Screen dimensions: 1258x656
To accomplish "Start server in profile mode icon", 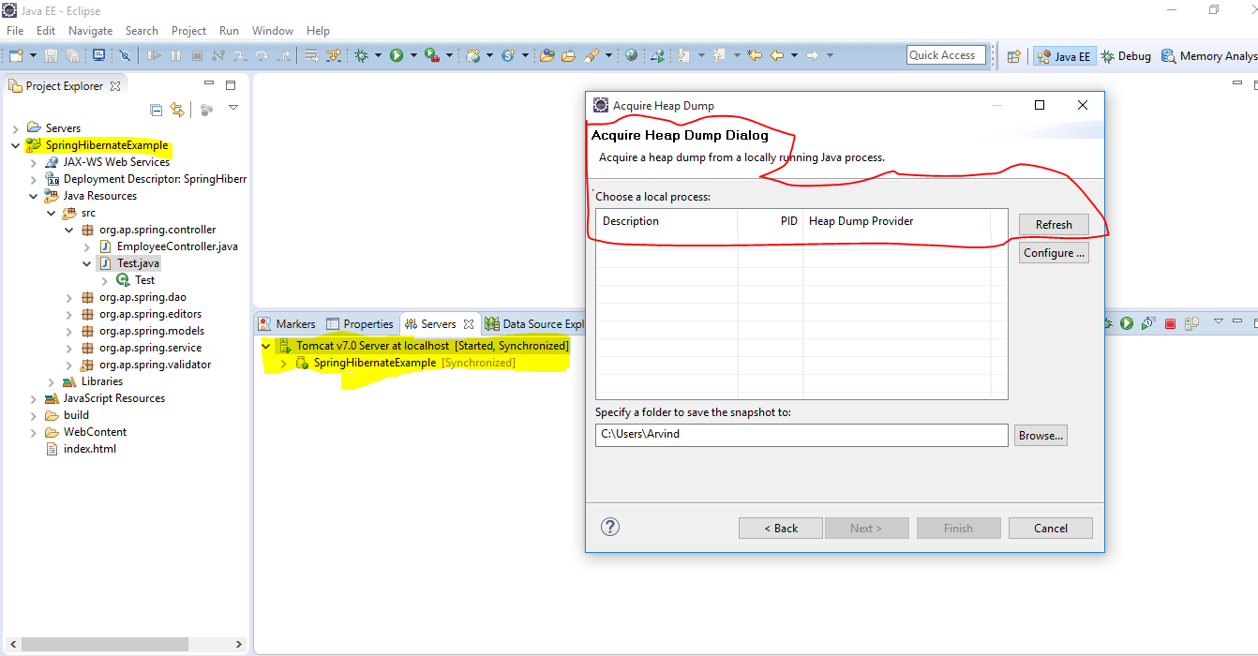I will (x=1148, y=323).
